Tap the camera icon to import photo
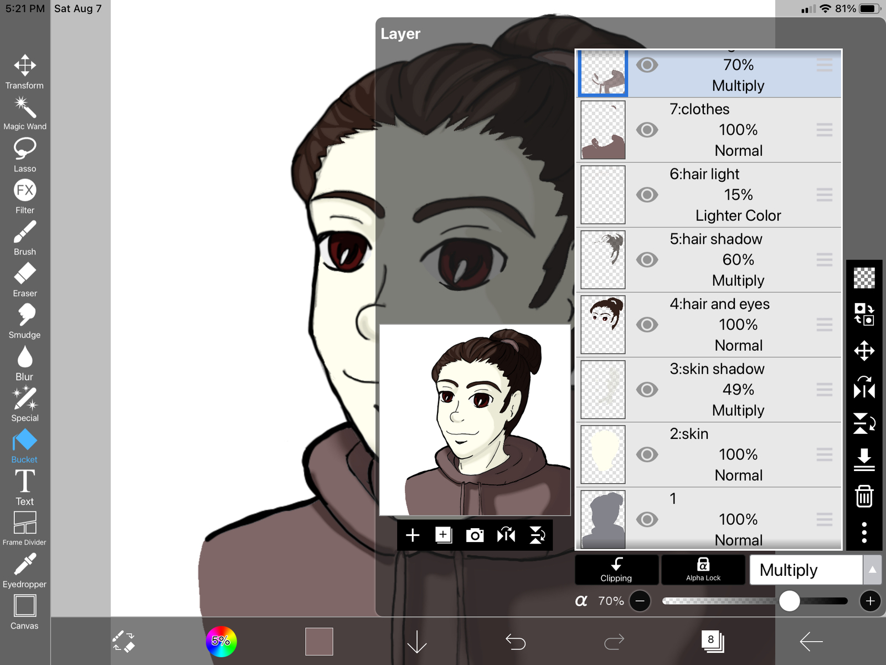 (x=475, y=535)
